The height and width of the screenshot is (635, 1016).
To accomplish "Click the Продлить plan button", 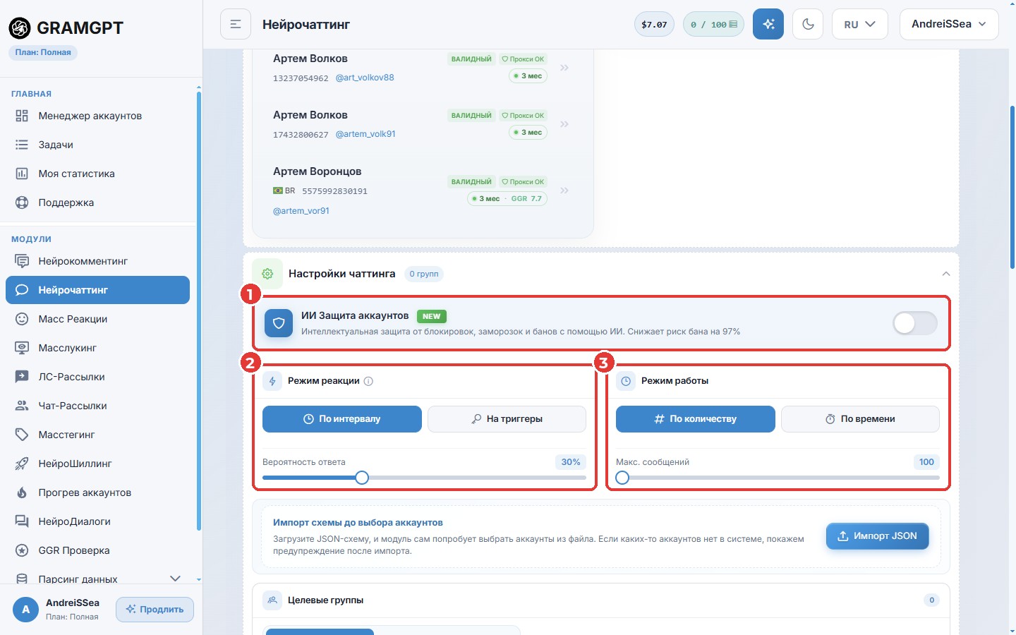I will 155,610.
